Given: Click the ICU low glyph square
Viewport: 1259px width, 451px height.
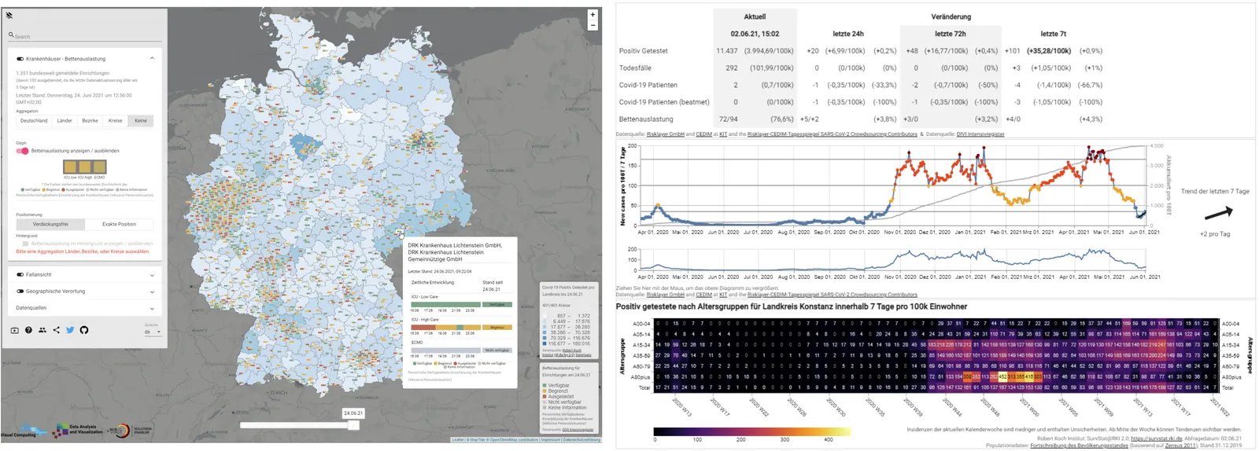Looking at the screenshot, I should point(70,167).
